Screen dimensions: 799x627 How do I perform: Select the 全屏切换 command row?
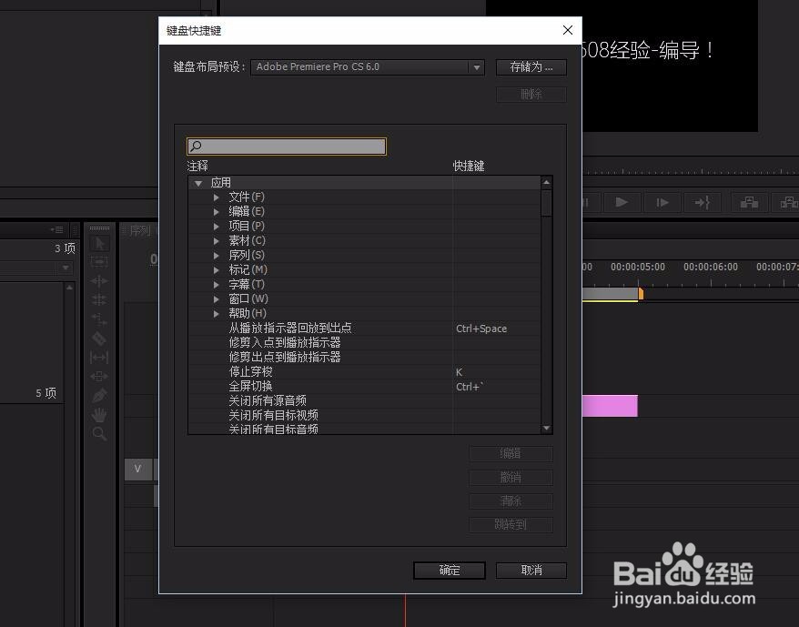point(364,387)
